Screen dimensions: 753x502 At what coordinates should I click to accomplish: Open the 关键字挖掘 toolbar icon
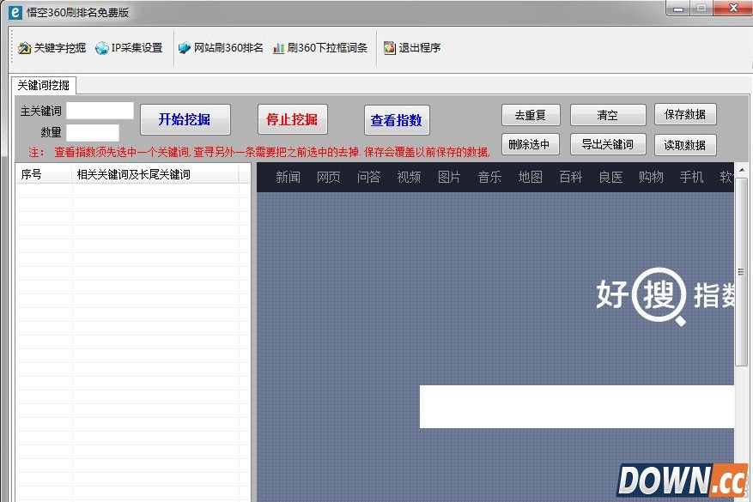coord(24,48)
